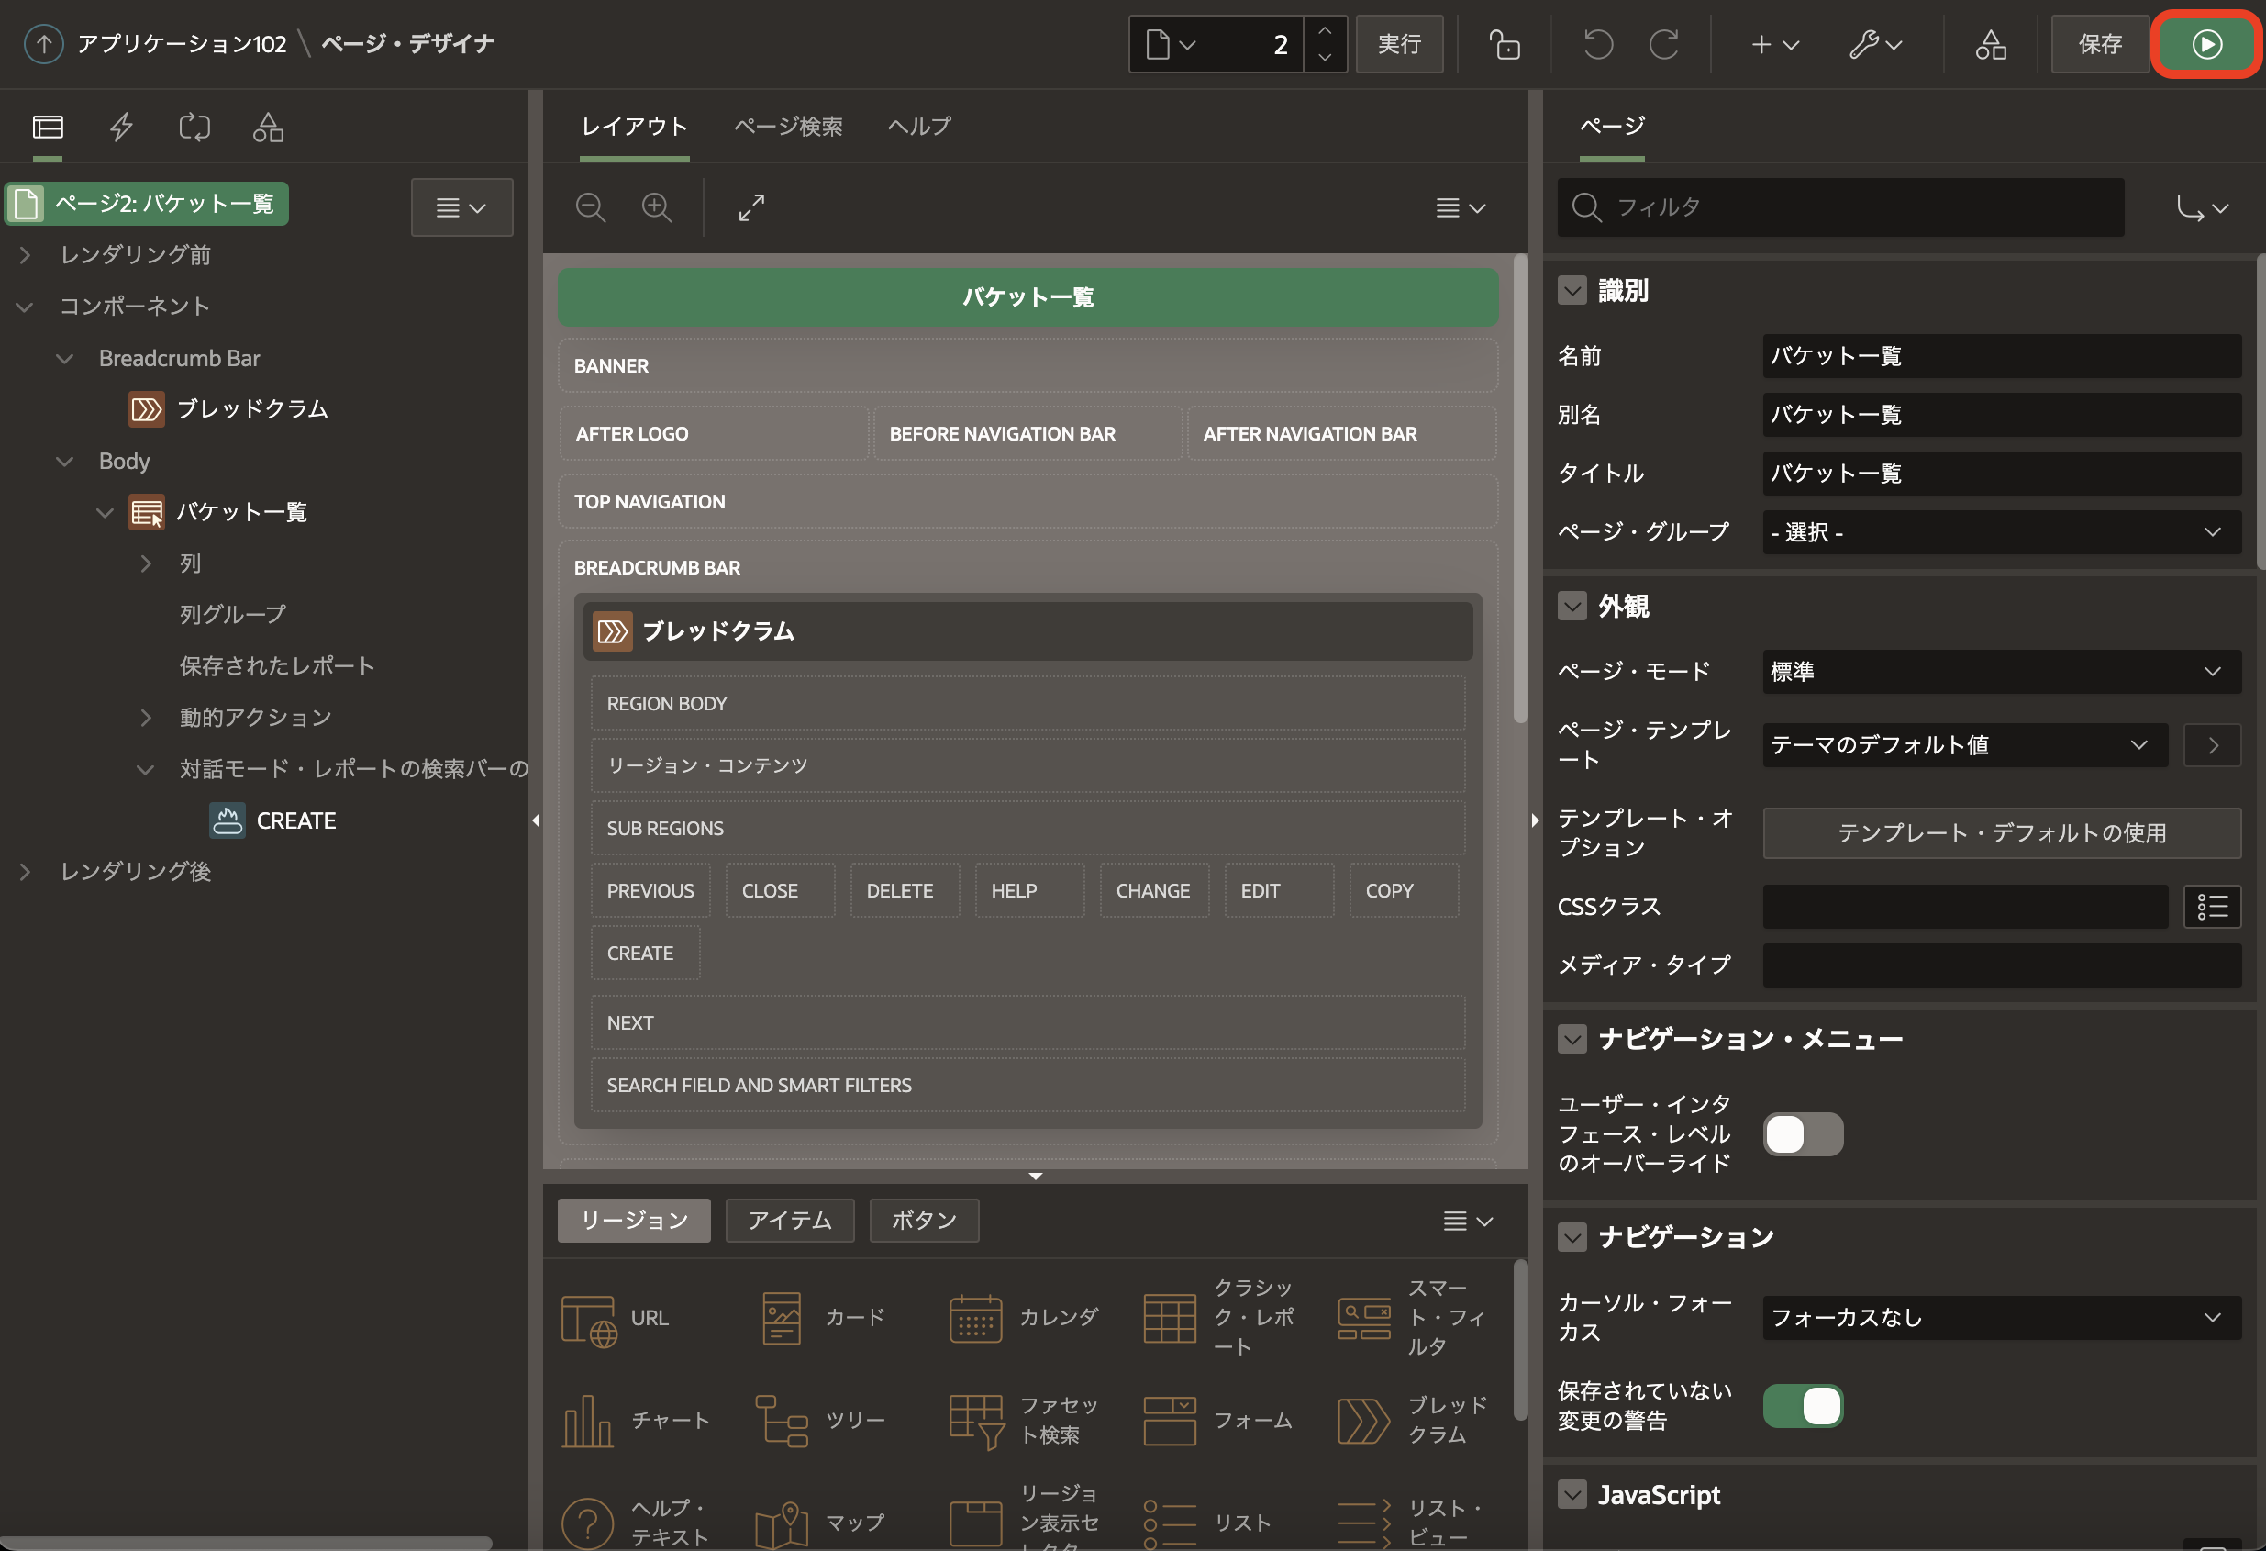Viewport: 2266px width, 1551px height.
Task: Click テンプレート・デフォルトの使用 button
Action: tap(2001, 833)
